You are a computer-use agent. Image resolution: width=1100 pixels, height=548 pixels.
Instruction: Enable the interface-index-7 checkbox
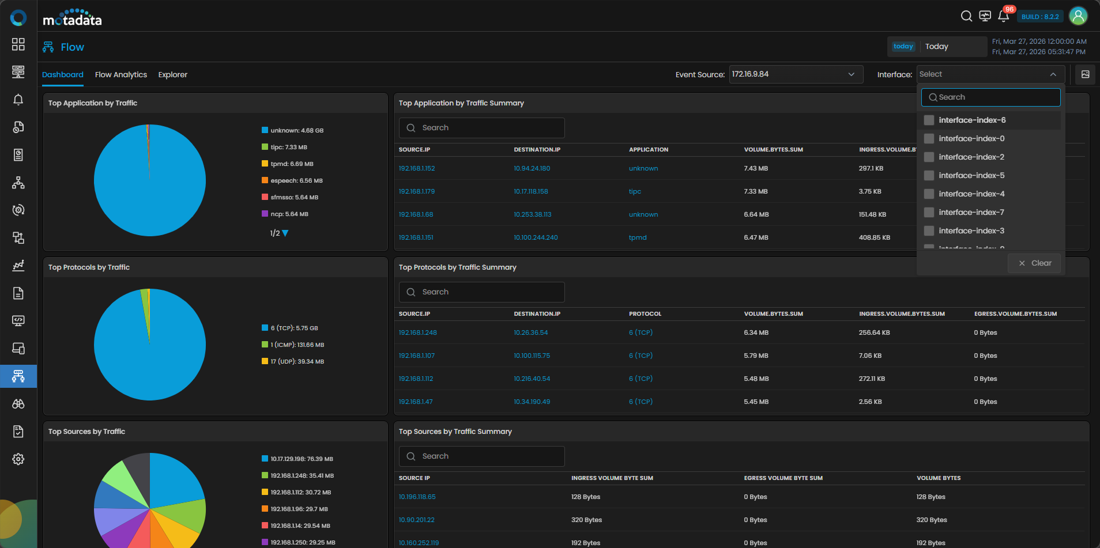(x=929, y=213)
